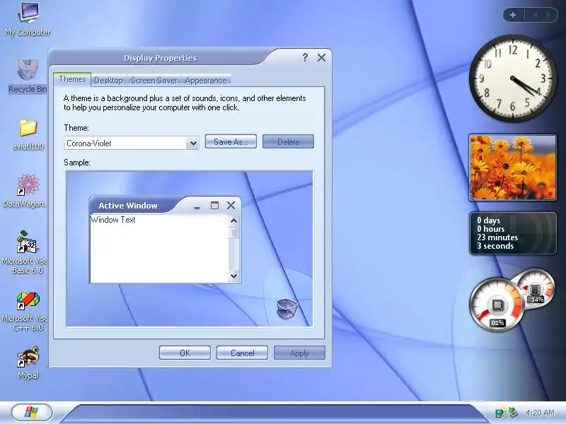
Task: Open the My Computer desktop icon
Action: pyautogui.click(x=28, y=18)
